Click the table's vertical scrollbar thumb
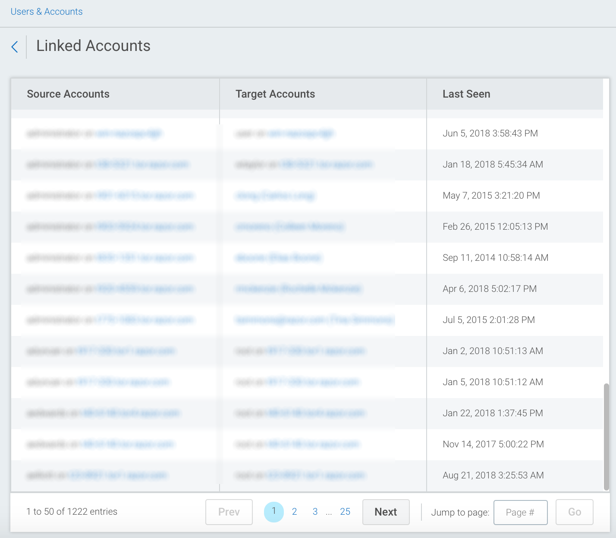616x538 pixels. coord(606,437)
